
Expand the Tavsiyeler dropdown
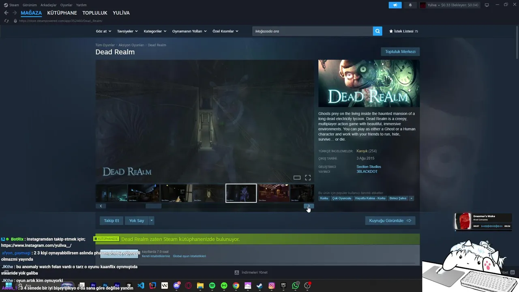(x=127, y=31)
